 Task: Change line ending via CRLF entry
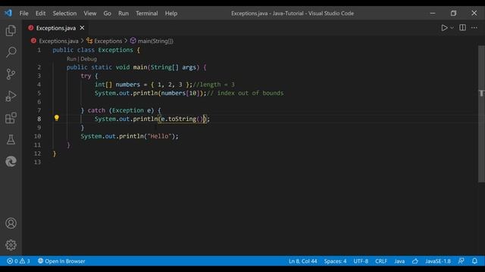coord(381,261)
